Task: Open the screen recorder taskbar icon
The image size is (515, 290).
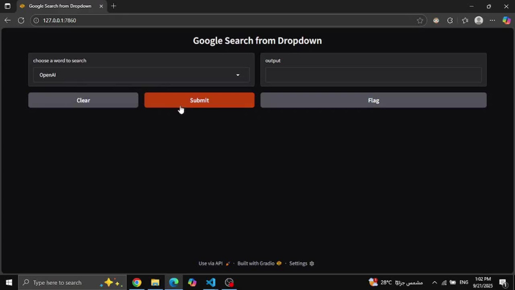Action: point(229,282)
